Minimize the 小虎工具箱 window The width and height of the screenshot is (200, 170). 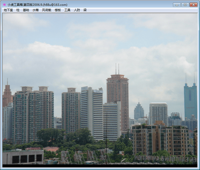pos(177,5)
